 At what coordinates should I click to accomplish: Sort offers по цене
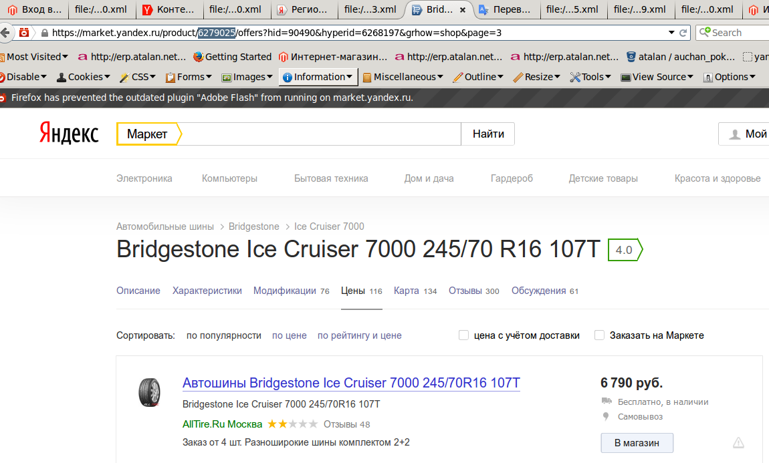[290, 335]
